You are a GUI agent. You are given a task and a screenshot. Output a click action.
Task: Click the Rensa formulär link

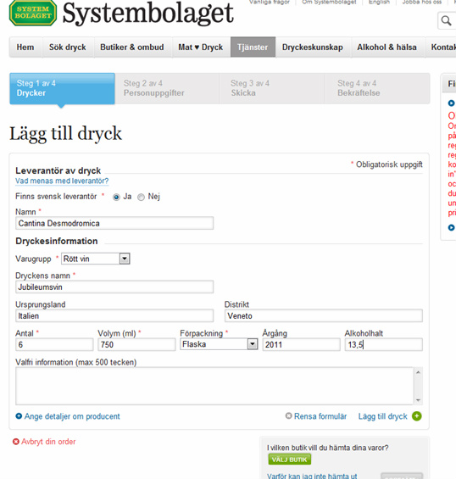tap(320, 416)
